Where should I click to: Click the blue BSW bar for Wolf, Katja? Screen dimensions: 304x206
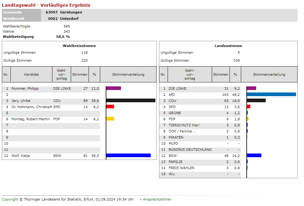128,155
